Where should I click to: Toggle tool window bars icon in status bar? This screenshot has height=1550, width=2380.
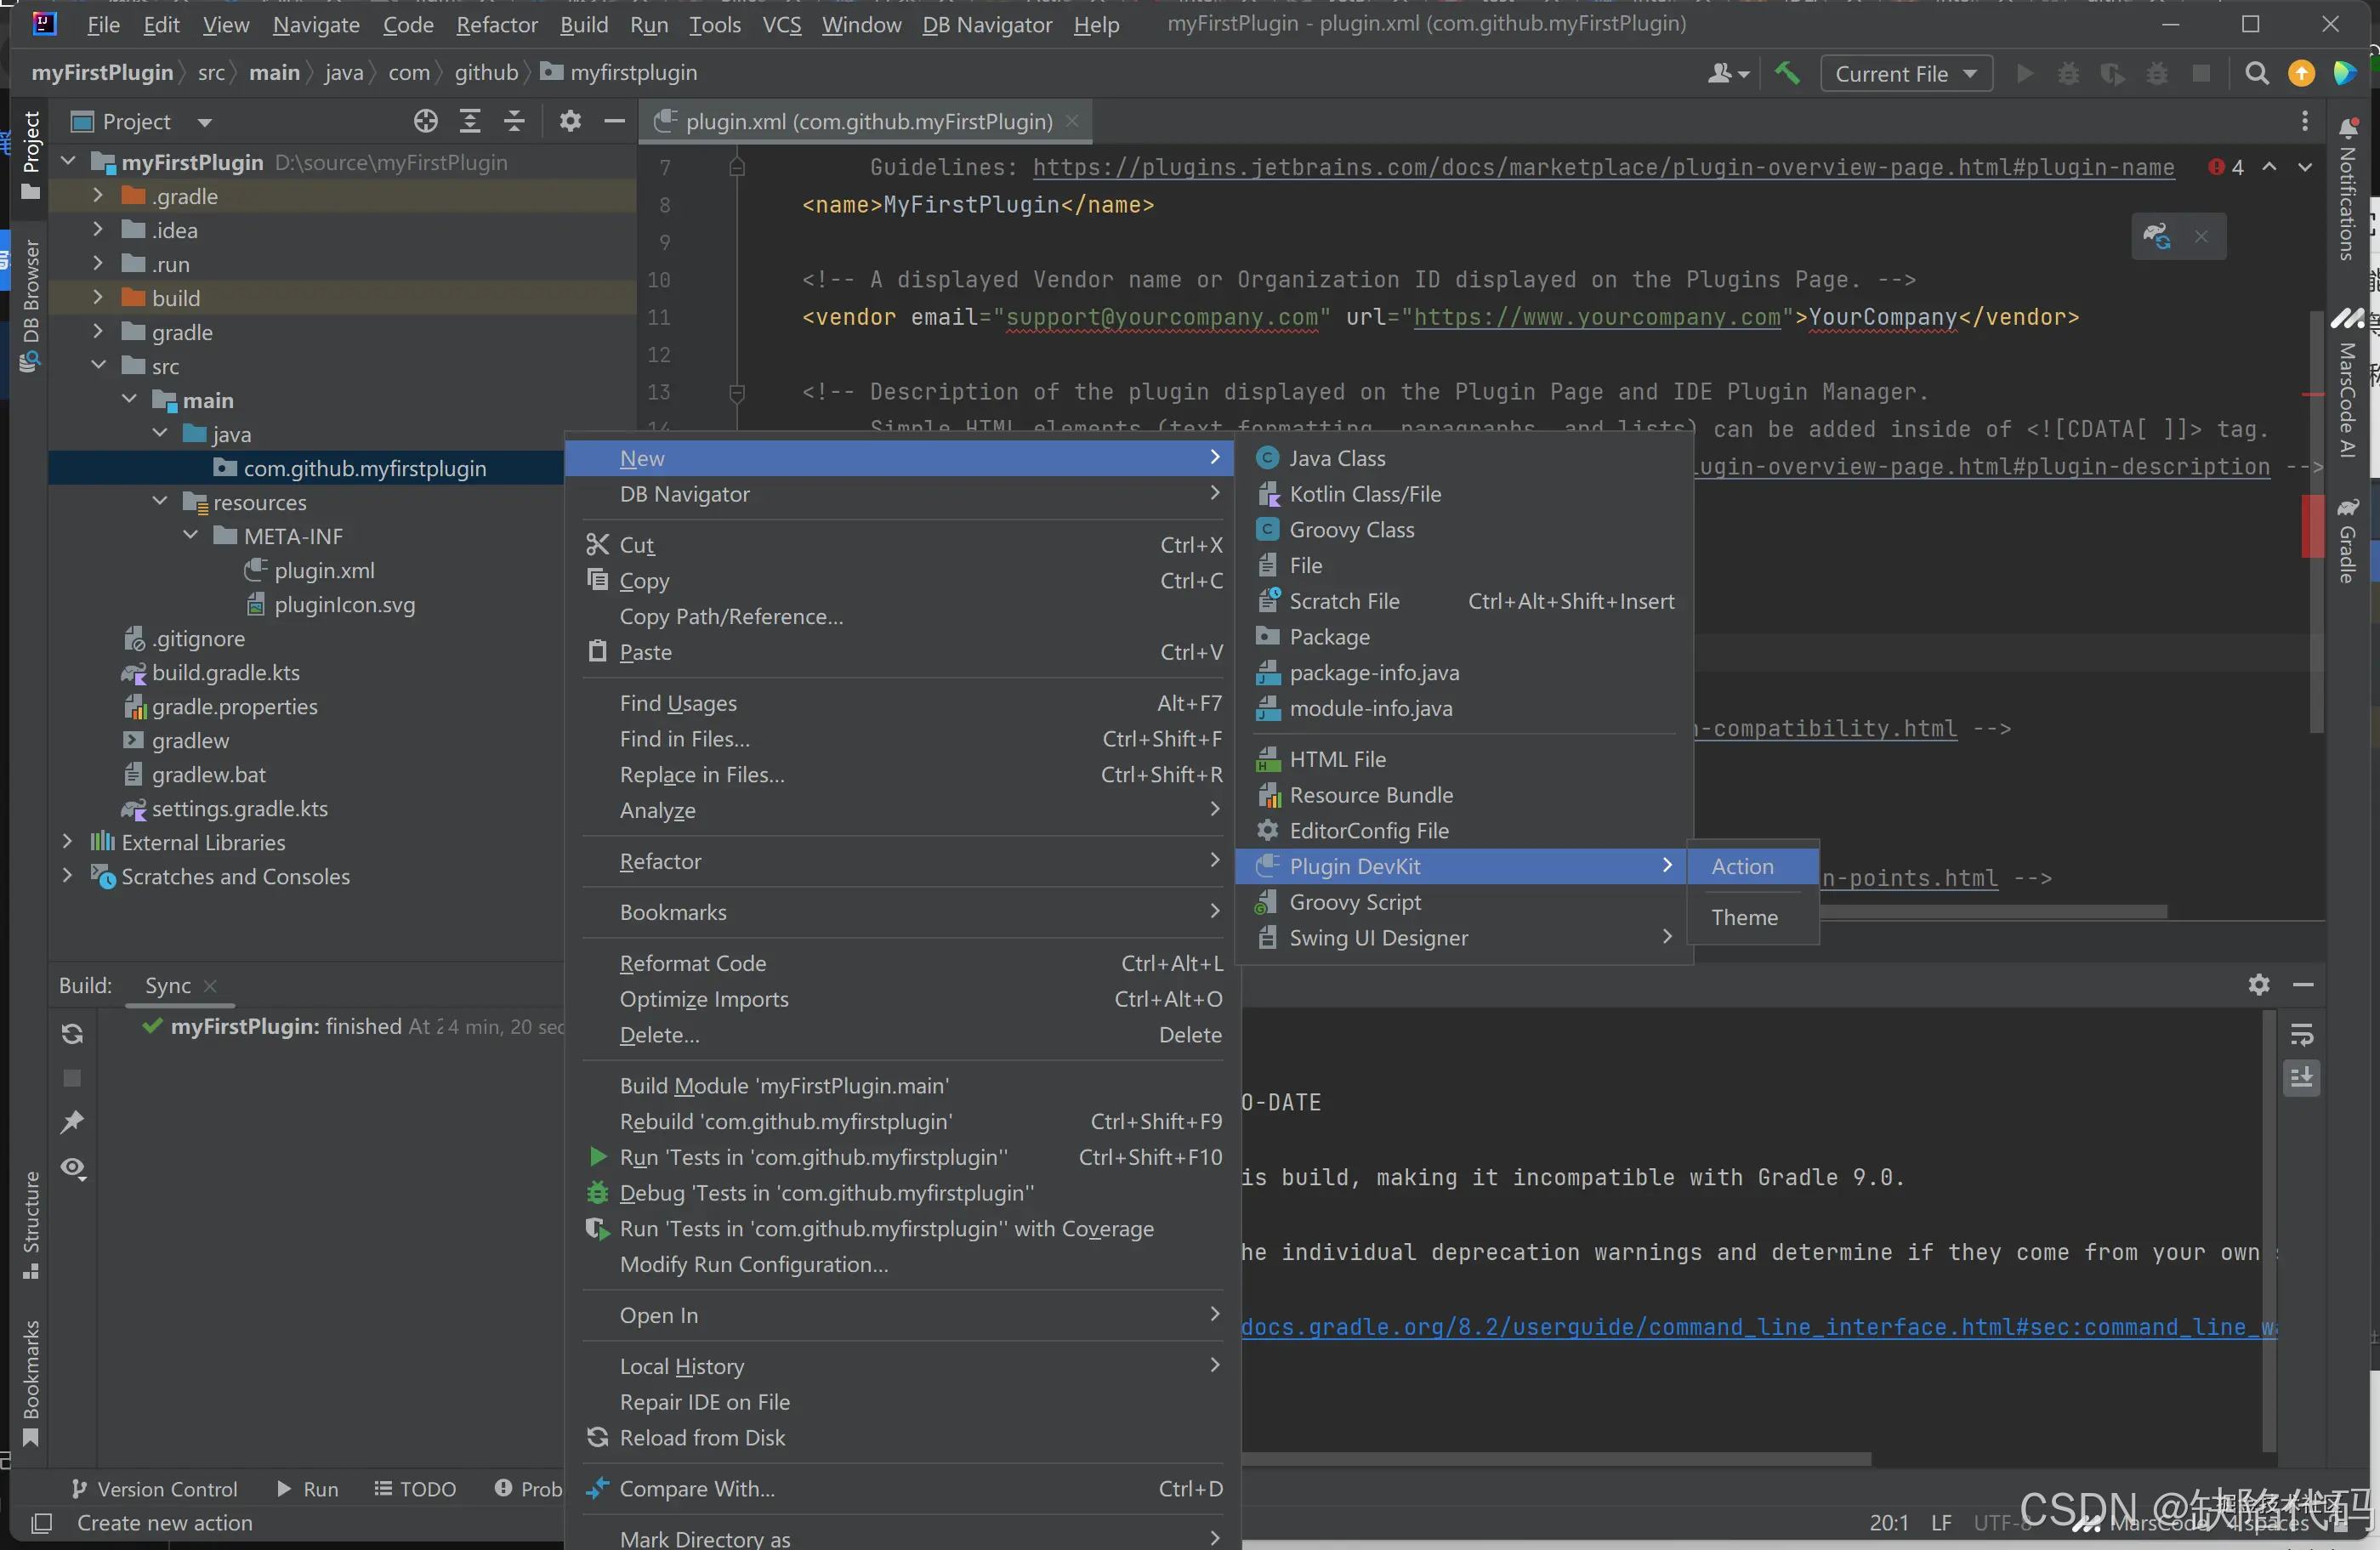click(x=41, y=1523)
